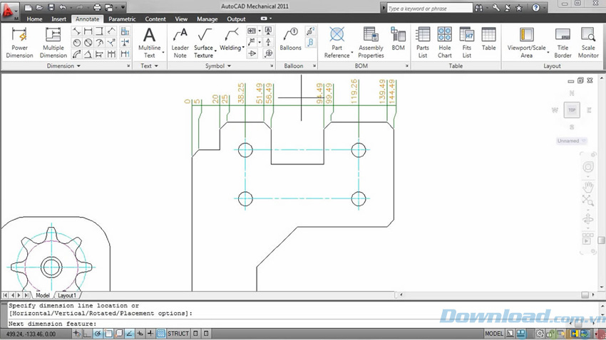Open the Surface Texture dropdown arrow
Image resolution: width=606 pixels, height=340 pixels.
(x=215, y=51)
